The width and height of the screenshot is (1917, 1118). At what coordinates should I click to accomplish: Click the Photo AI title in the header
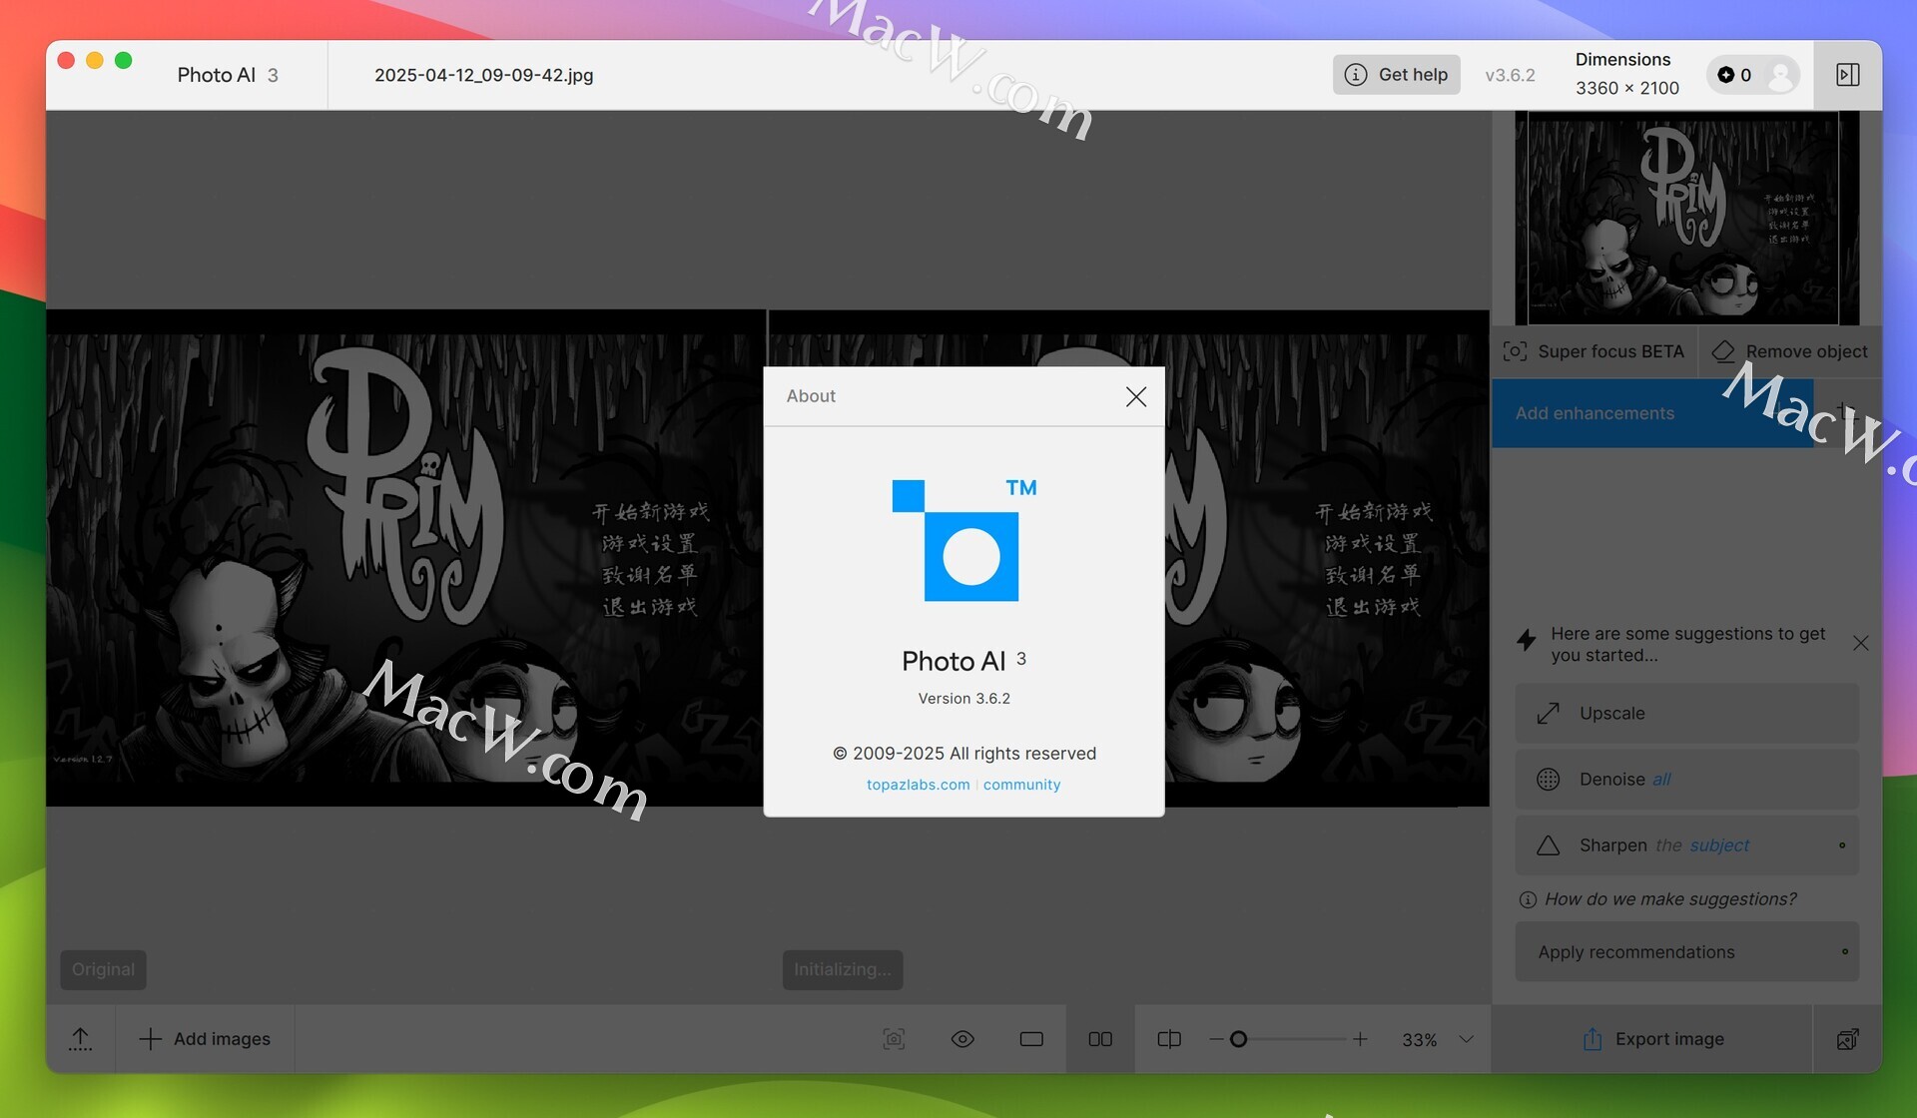(228, 75)
